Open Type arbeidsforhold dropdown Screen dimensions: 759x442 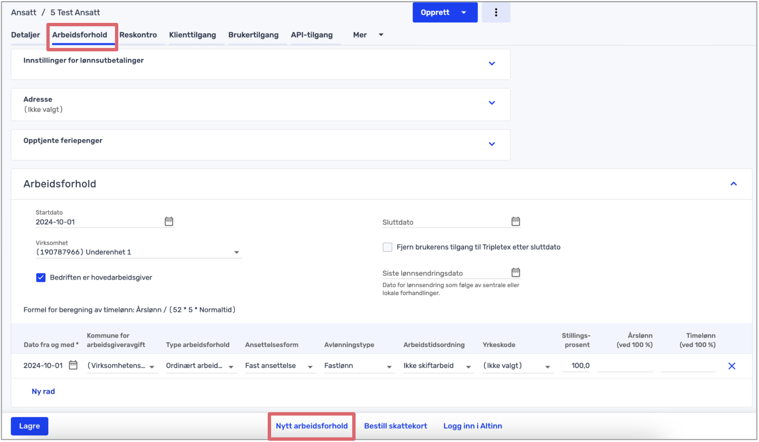(x=201, y=366)
